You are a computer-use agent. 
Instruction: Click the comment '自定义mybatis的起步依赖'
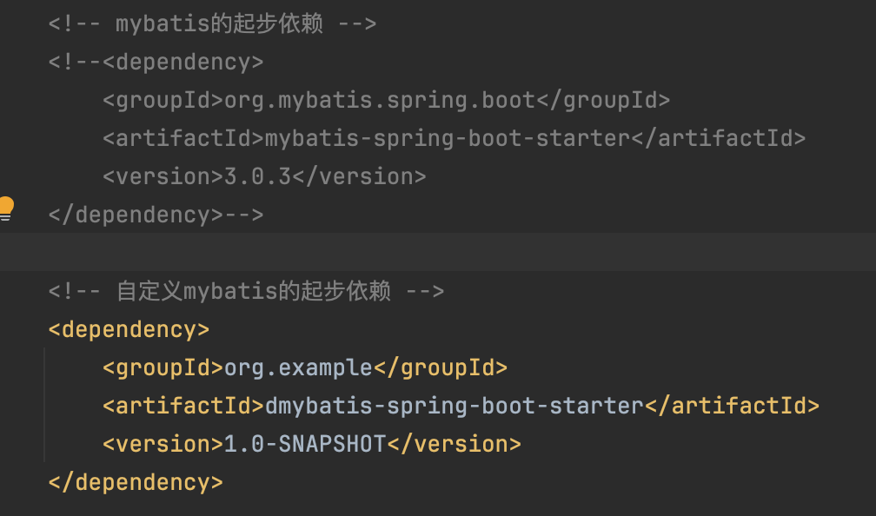254,291
